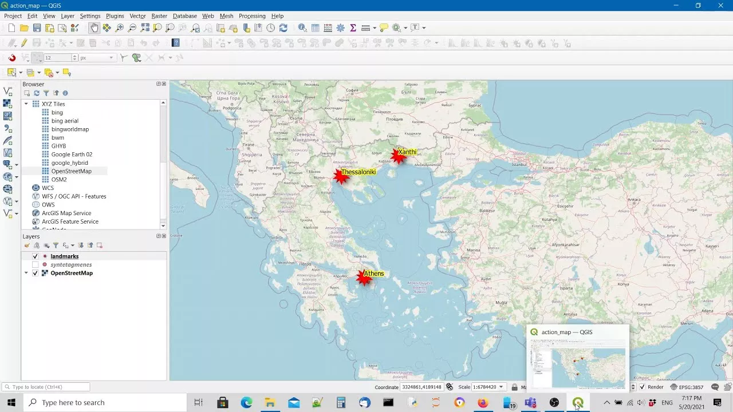Toggle the Render checkbox in status bar
This screenshot has width=733, height=412.
643,387
